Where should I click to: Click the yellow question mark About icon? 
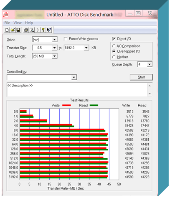43,30
